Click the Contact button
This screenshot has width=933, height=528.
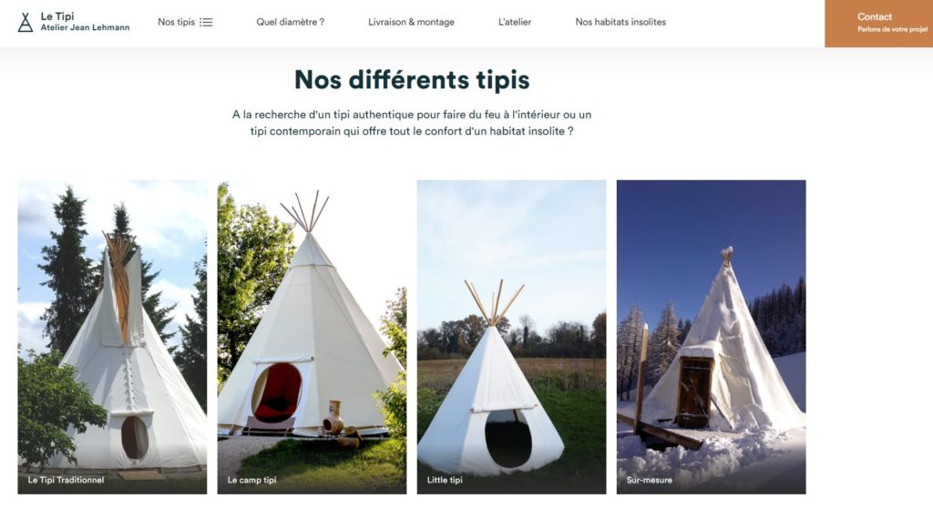pyautogui.click(x=879, y=23)
